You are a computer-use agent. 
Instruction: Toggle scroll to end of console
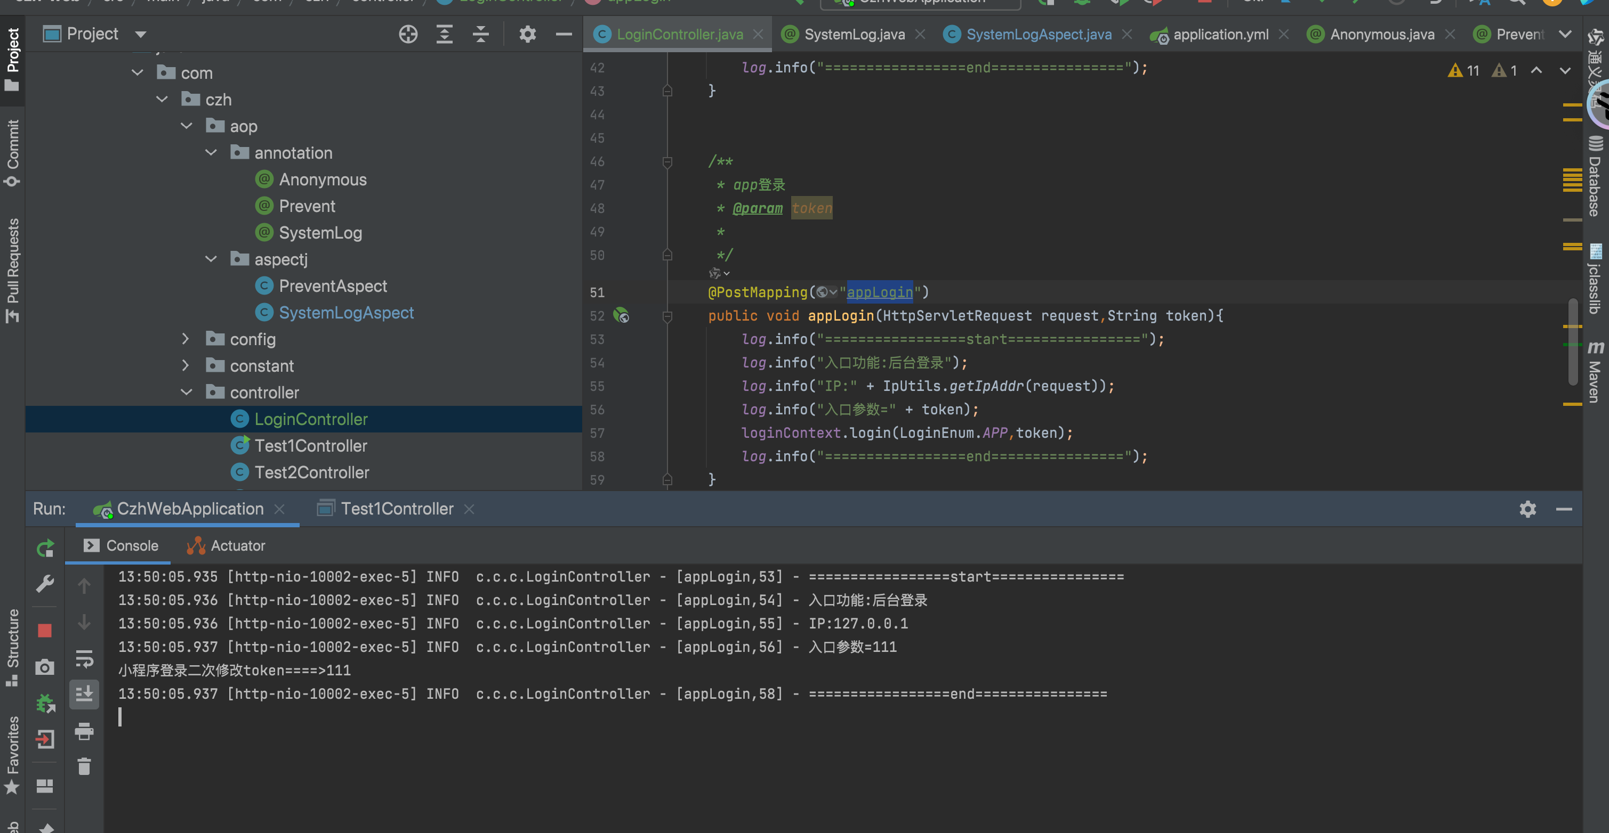[84, 694]
